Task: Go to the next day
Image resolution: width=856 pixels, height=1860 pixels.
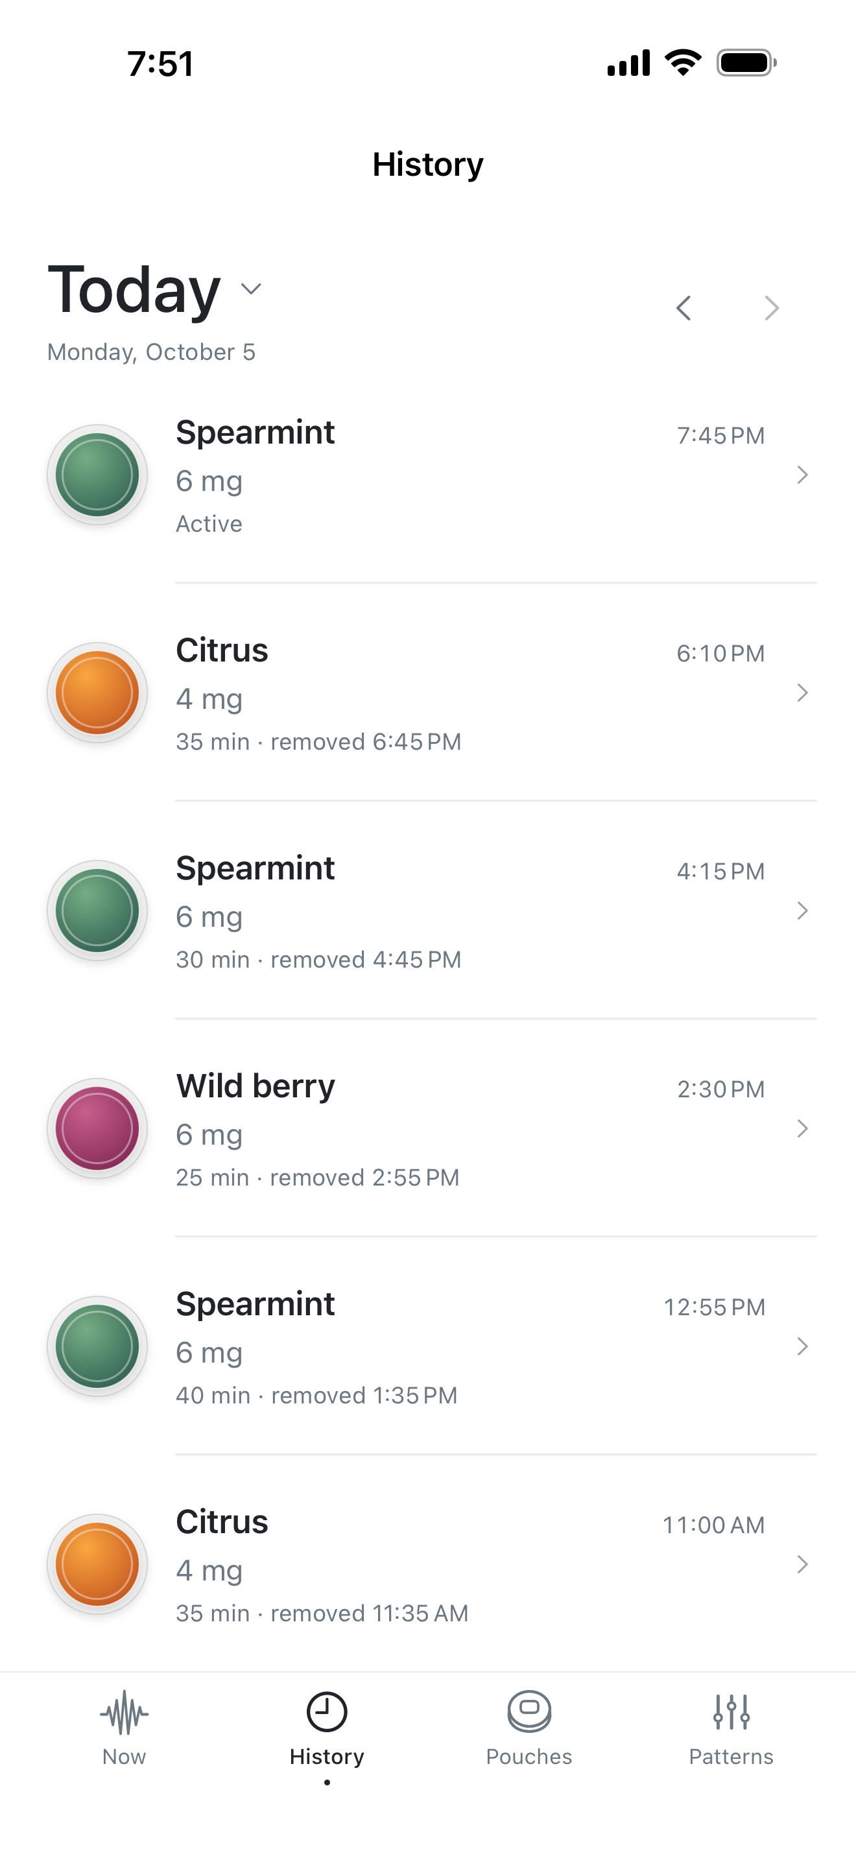Action: [x=772, y=308]
